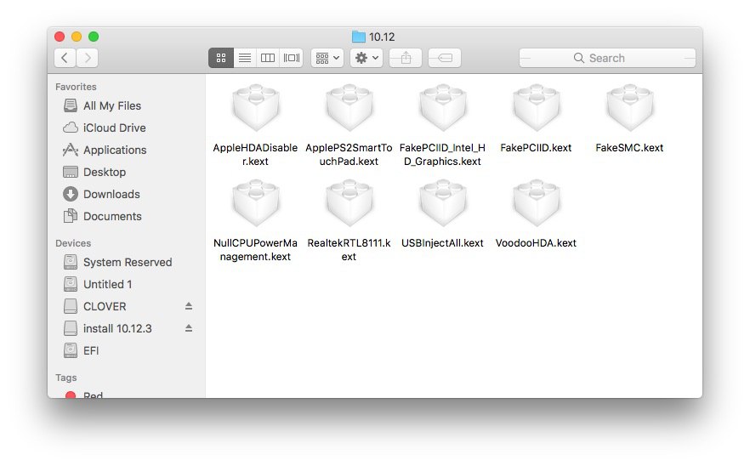
Task: Switch to Cover Flow view
Action: click(292, 58)
